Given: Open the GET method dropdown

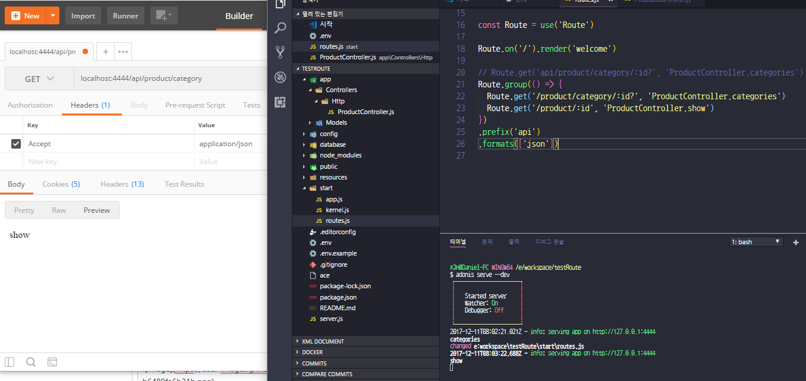Looking at the screenshot, I should click(39, 78).
